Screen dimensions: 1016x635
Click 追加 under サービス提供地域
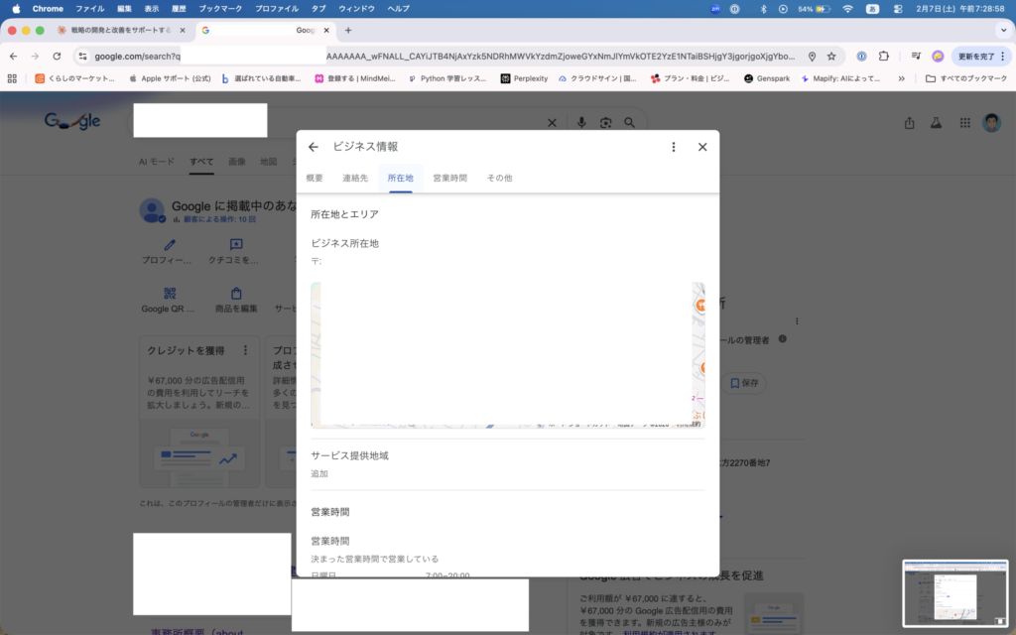[x=319, y=473]
